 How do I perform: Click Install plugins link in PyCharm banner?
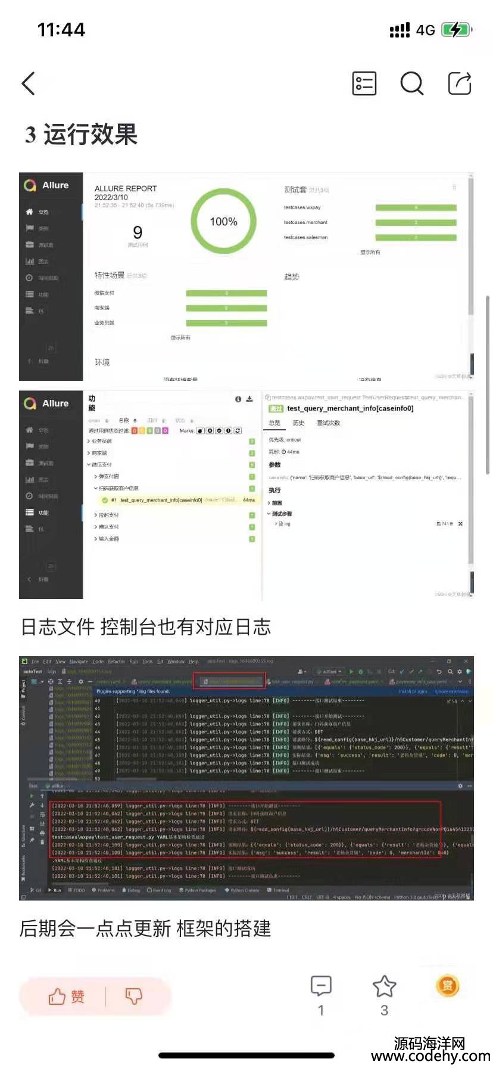[413, 691]
